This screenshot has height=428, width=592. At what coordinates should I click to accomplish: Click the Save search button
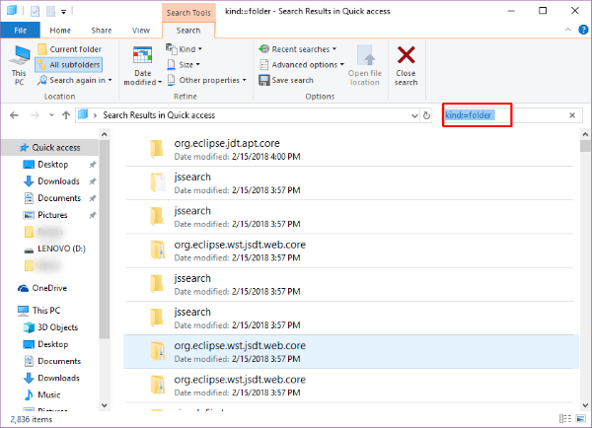286,80
